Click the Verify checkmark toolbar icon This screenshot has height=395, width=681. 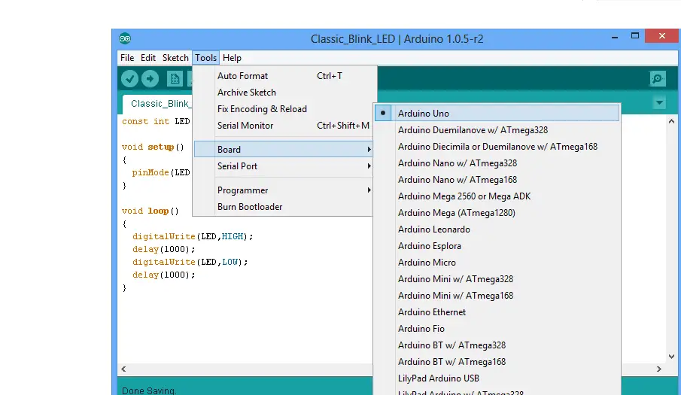click(129, 78)
